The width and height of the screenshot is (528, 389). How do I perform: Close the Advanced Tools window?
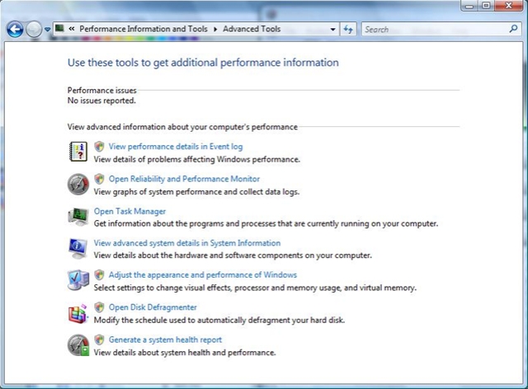509,6
